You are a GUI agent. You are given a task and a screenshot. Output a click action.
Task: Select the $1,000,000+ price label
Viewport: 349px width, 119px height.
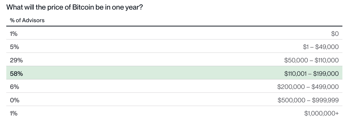click(321, 113)
